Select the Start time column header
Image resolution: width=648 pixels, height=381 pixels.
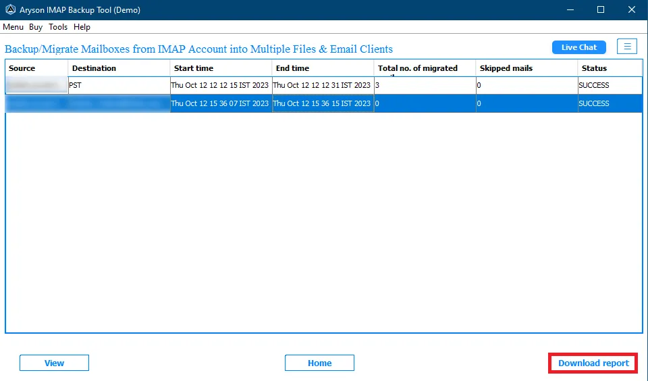221,68
